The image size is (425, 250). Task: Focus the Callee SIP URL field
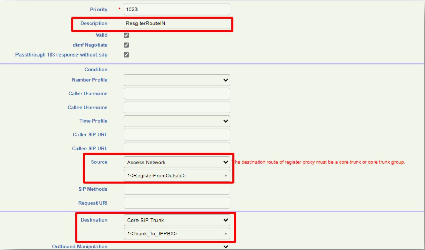(x=177, y=148)
